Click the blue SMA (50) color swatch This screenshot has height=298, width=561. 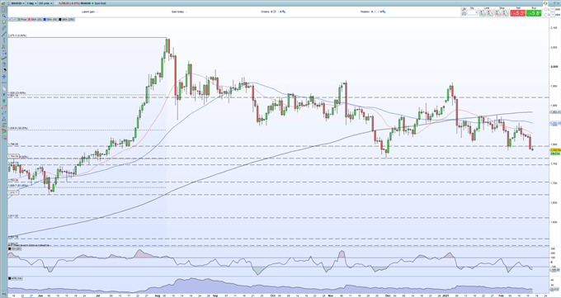pyautogui.click(x=45, y=19)
